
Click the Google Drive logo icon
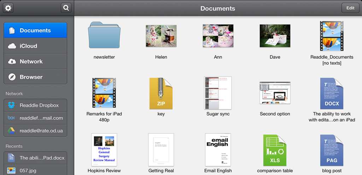[x=11, y=131]
